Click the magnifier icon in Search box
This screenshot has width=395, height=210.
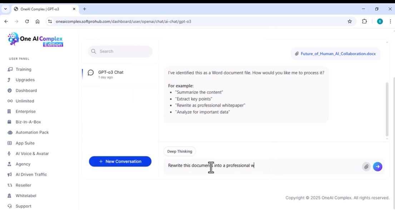coord(94,51)
